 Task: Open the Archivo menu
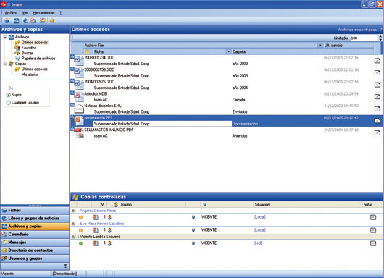(11, 13)
